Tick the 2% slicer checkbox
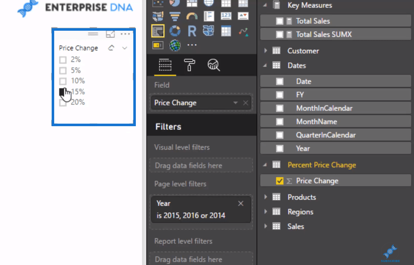Screen dimensions: 414x265 pos(63,60)
